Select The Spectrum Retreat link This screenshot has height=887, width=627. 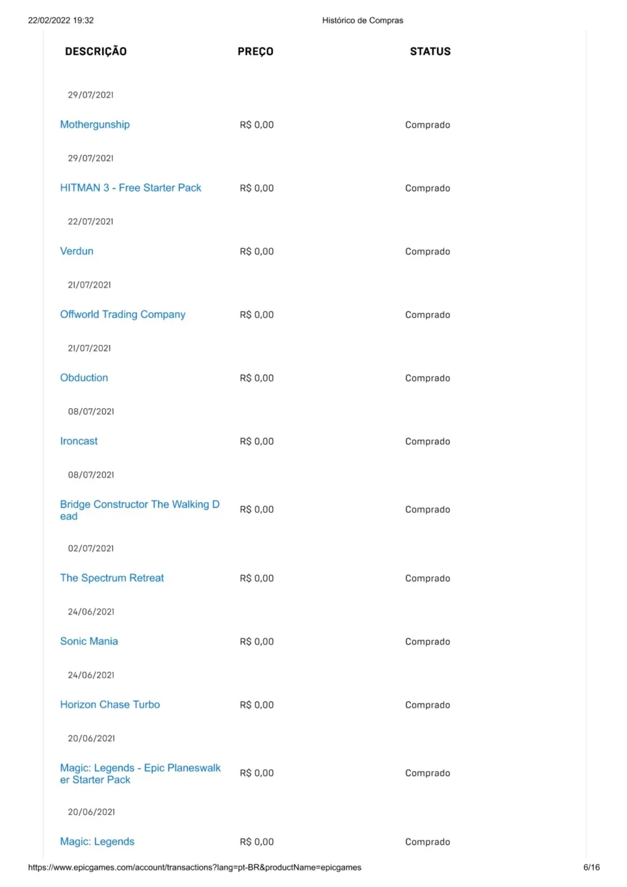tap(112, 578)
